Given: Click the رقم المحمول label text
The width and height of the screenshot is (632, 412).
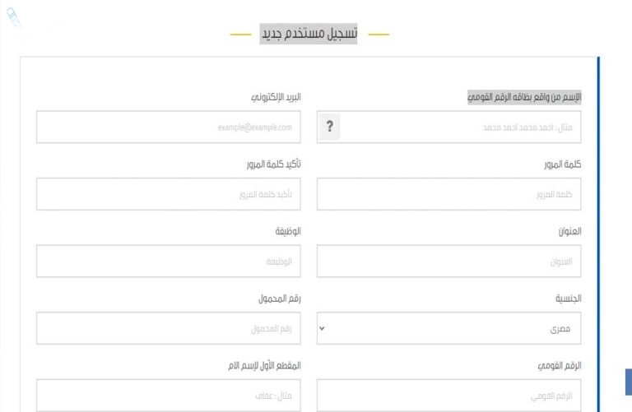Looking at the screenshot, I should click(279, 299).
